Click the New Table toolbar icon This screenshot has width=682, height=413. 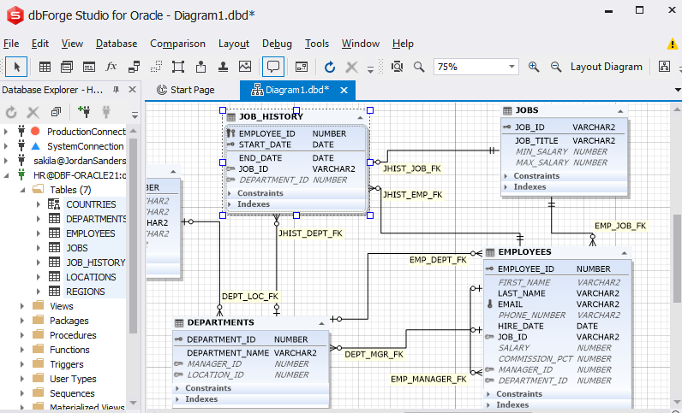(45, 67)
